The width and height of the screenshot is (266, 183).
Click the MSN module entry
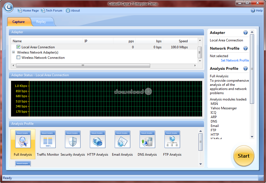pos(214,104)
